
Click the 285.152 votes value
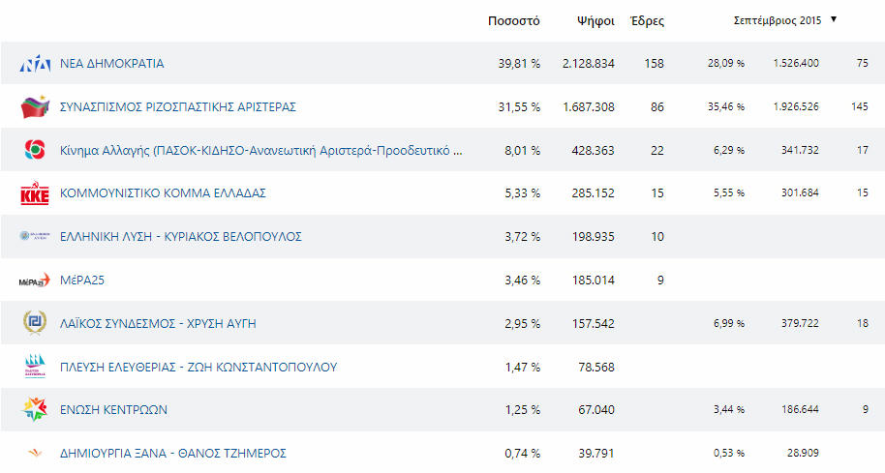(x=593, y=193)
